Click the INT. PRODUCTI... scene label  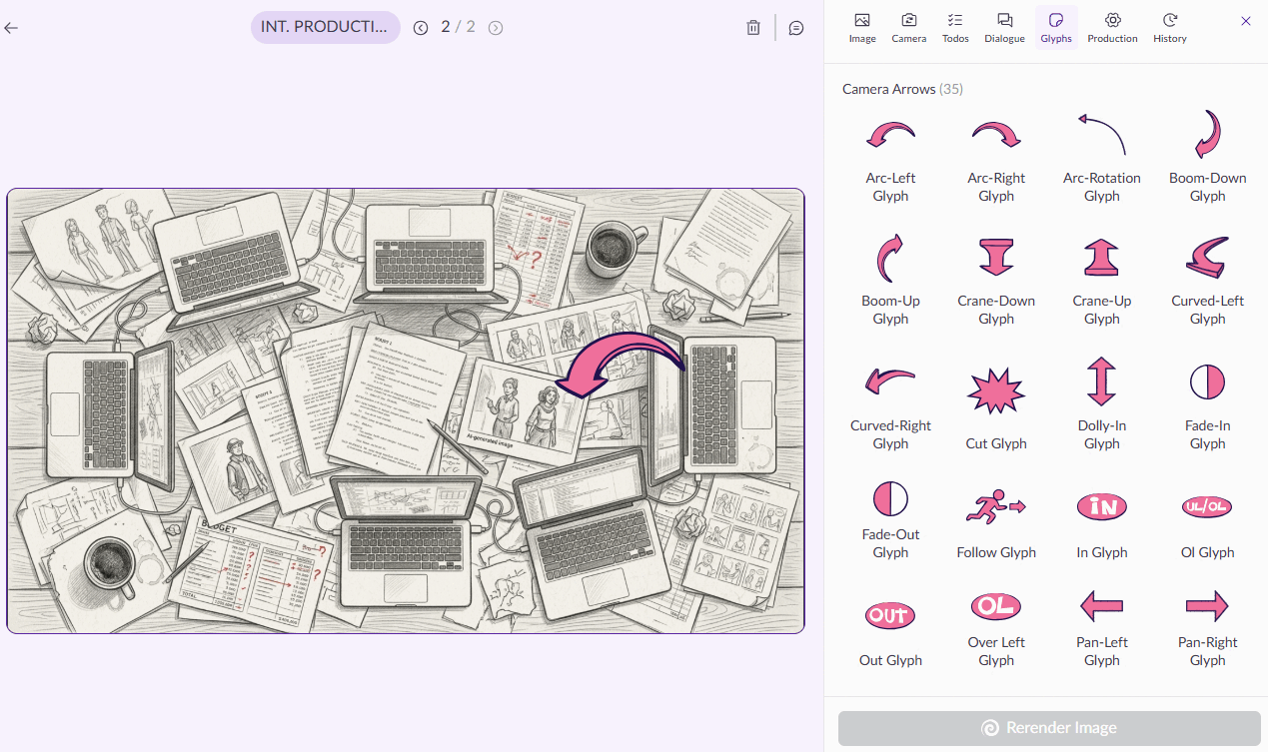tap(326, 28)
